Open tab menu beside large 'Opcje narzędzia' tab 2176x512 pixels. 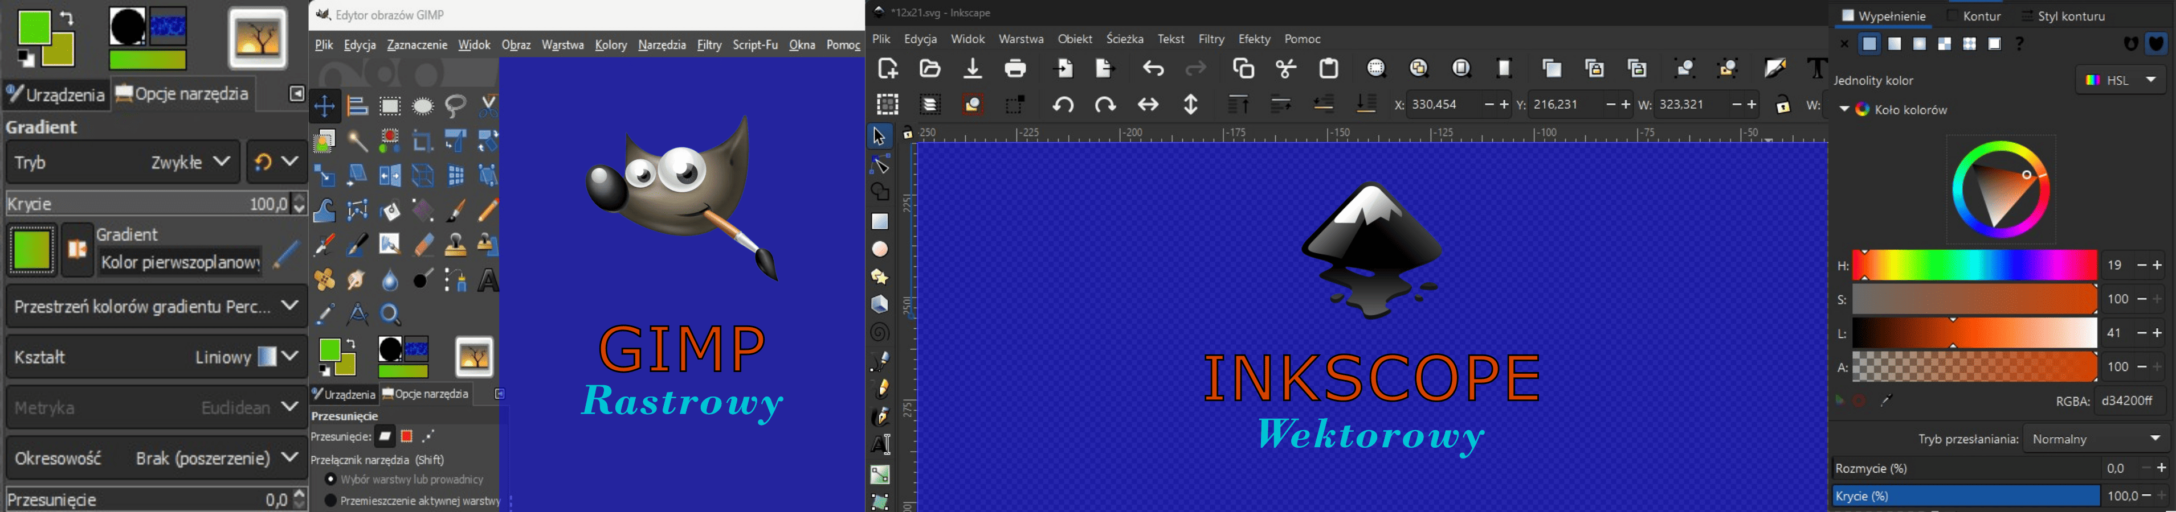pos(296,94)
